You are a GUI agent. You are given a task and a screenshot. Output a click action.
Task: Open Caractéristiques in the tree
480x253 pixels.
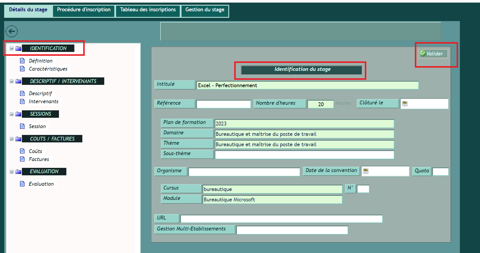[x=48, y=69]
